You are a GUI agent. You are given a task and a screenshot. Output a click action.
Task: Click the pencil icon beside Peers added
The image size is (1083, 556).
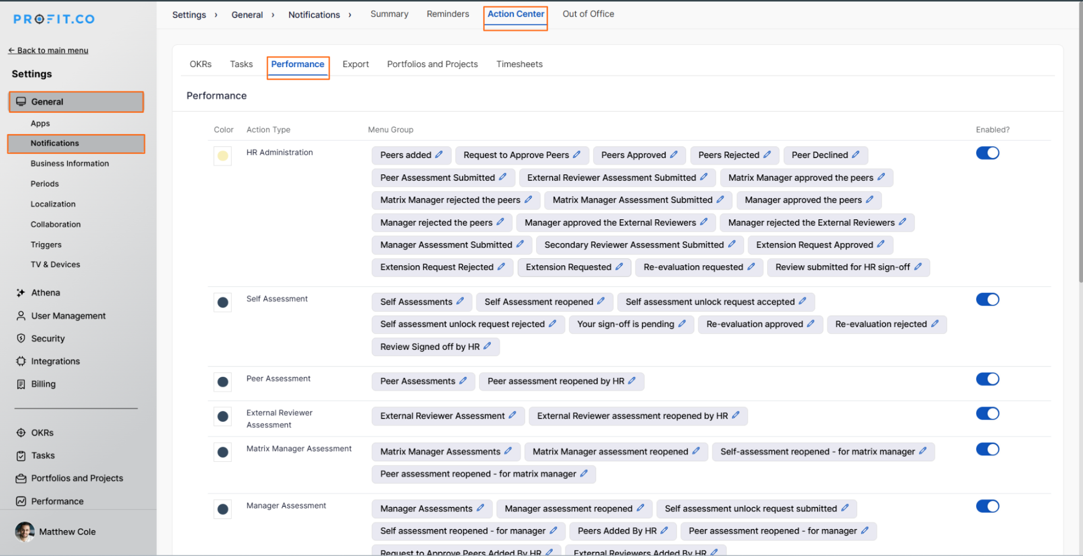[x=439, y=155]
